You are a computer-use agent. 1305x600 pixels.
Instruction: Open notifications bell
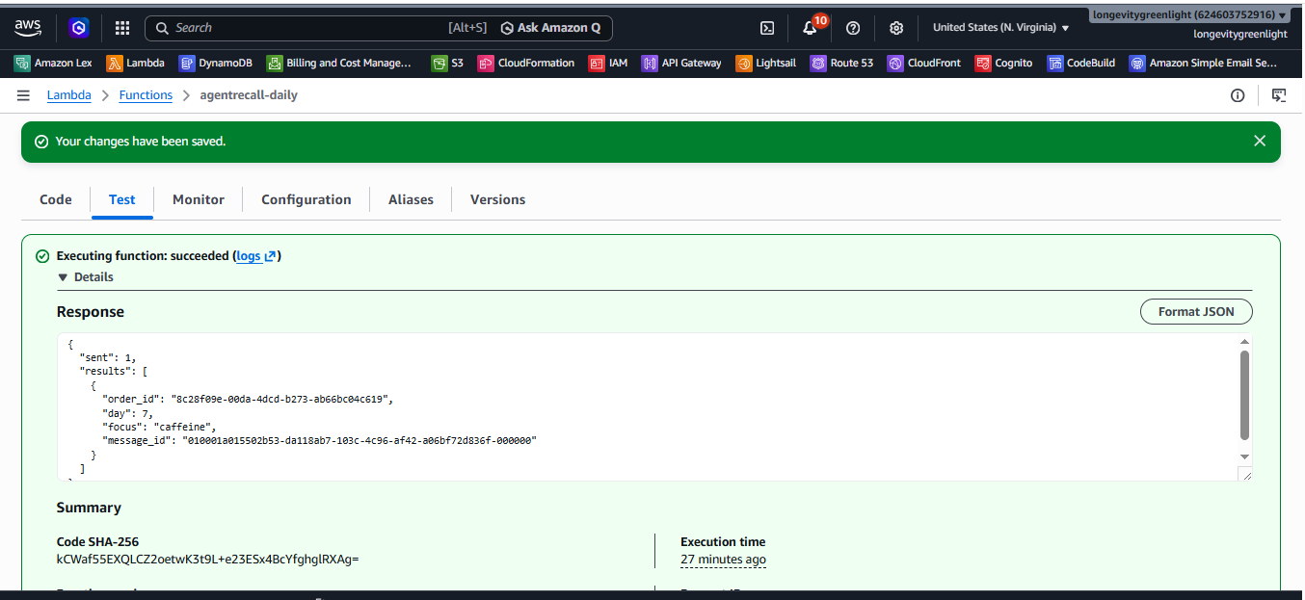pos(810,28)
